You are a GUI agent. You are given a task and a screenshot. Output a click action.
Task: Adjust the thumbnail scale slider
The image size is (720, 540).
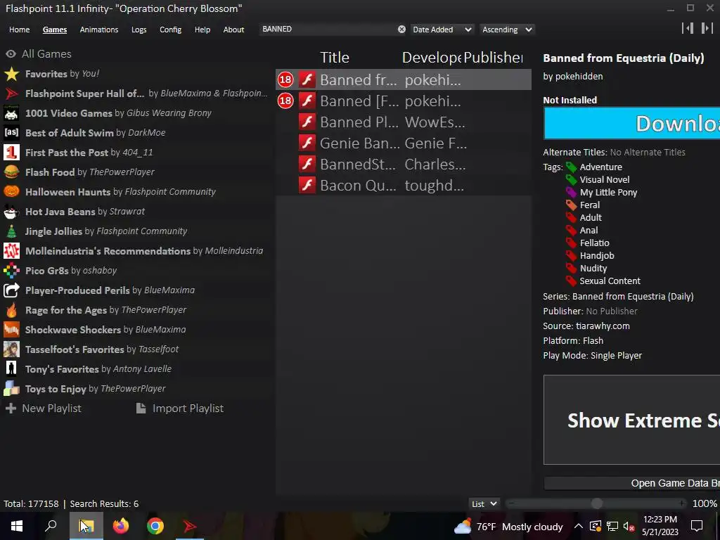click(x=596, y=503)
